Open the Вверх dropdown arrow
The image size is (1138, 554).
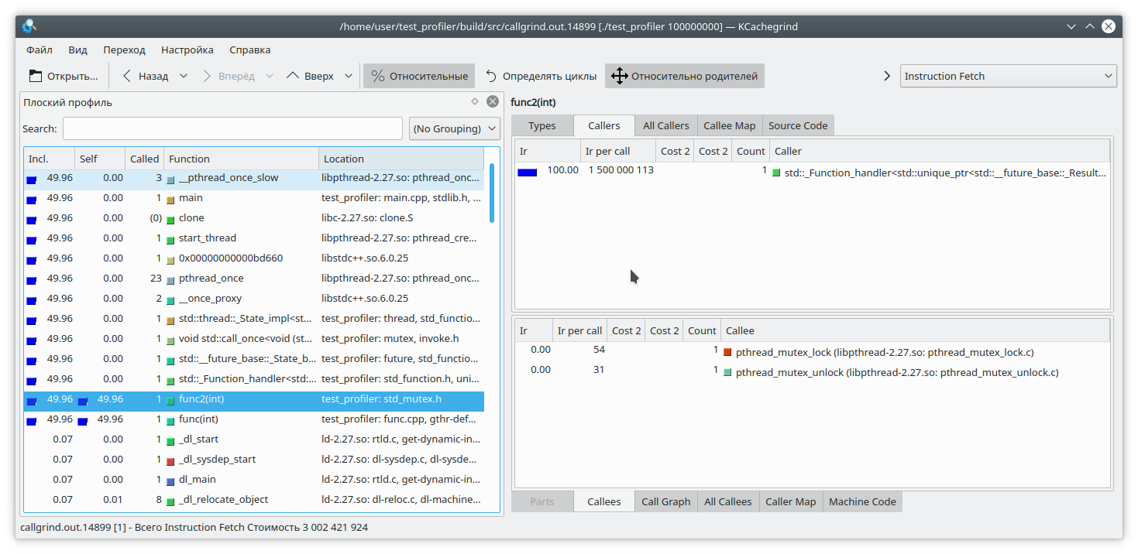pyautogui.click(x=349, y=76)
